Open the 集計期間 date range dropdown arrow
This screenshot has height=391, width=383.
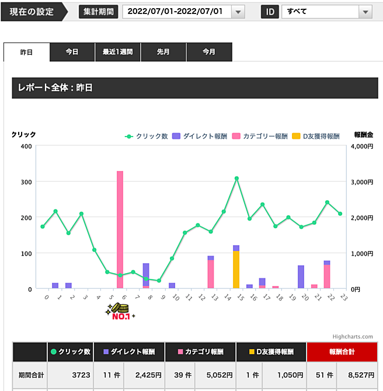[238, 12]
